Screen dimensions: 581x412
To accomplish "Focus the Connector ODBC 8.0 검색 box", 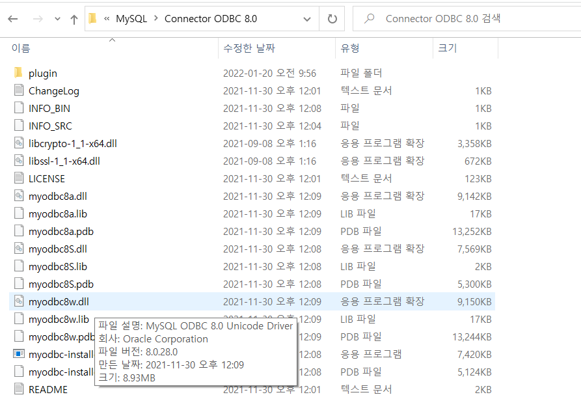I will pyautogui.click(x=467, y=18).
